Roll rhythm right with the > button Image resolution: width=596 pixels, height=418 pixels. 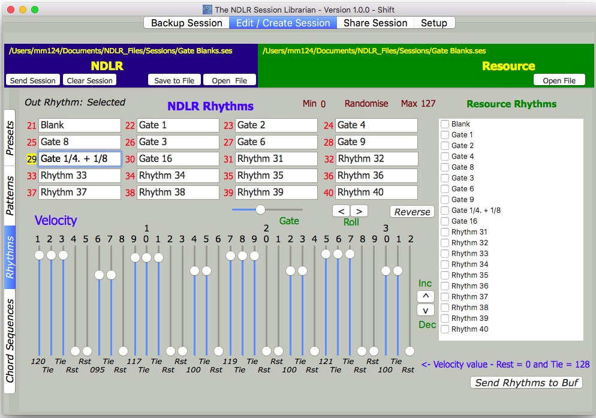pyautogui.click(x=359, y=211)
